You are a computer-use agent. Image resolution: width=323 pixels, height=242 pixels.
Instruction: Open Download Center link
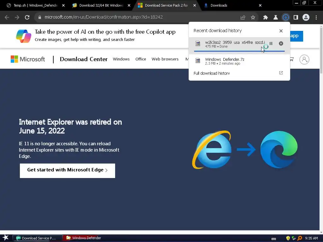84,59
